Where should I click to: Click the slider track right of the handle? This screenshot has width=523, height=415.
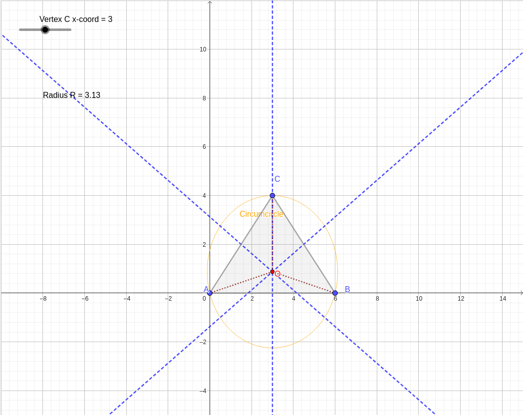coord(60,30)
